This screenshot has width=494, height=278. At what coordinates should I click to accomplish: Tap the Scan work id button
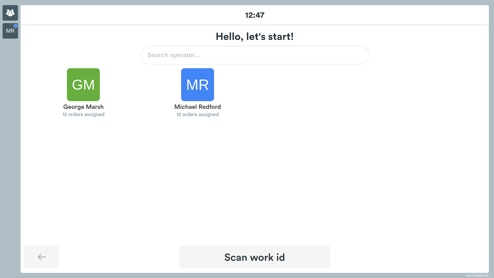tap(255, 257)
